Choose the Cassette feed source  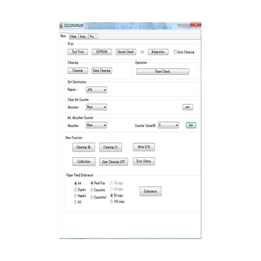coord(92,190)
